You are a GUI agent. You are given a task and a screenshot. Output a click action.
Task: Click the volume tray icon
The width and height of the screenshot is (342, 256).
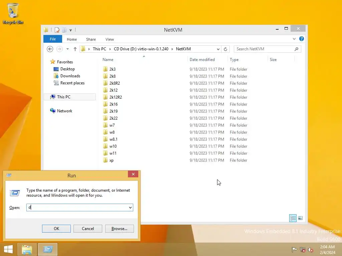[x=311, y=249]
